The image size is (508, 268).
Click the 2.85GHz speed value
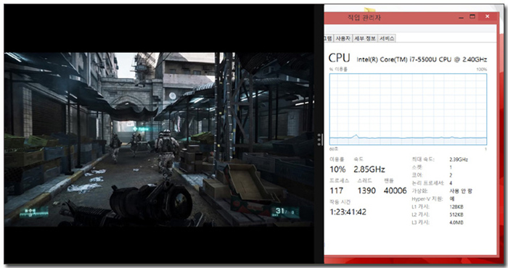369,169
